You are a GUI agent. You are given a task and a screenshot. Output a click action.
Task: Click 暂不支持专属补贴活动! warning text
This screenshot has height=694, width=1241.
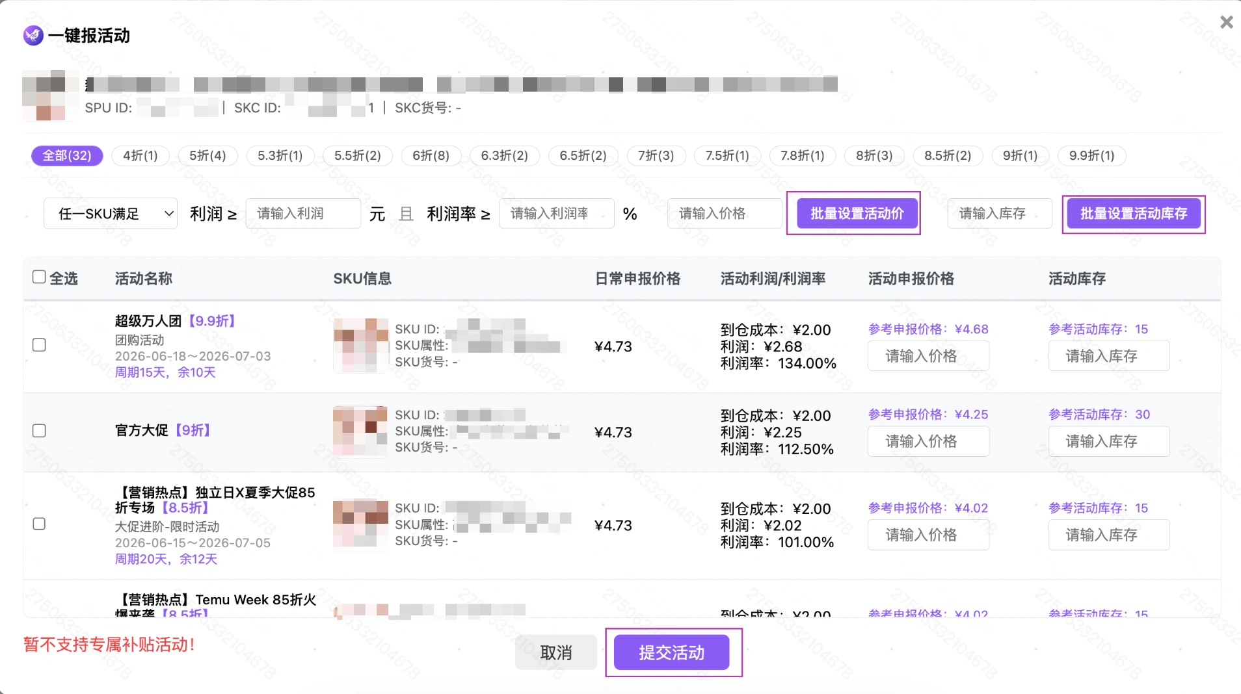click(x=109, y=645)
